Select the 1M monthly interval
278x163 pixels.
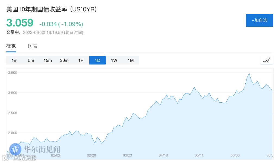[x=131, y=60]
